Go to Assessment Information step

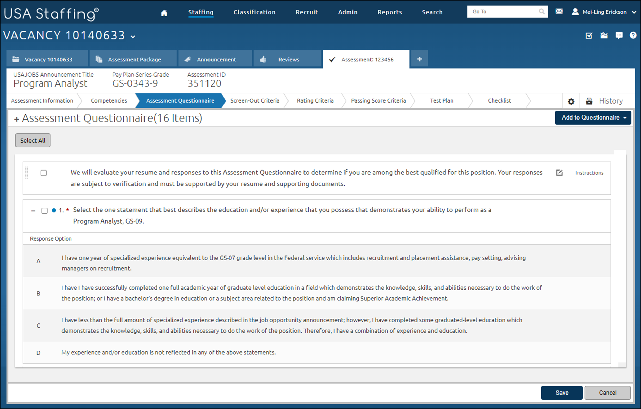click(x=42, y=100)
